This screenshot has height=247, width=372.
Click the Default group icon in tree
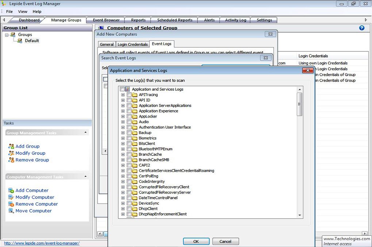[x=20, y=41]
